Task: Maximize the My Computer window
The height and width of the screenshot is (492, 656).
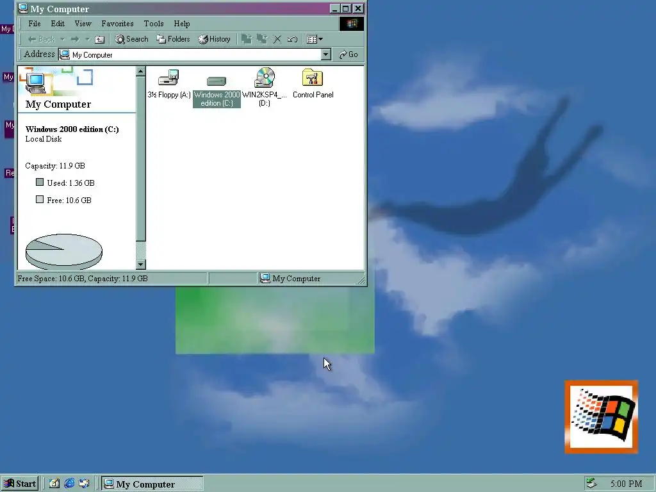Action: (x=345, y=8)
